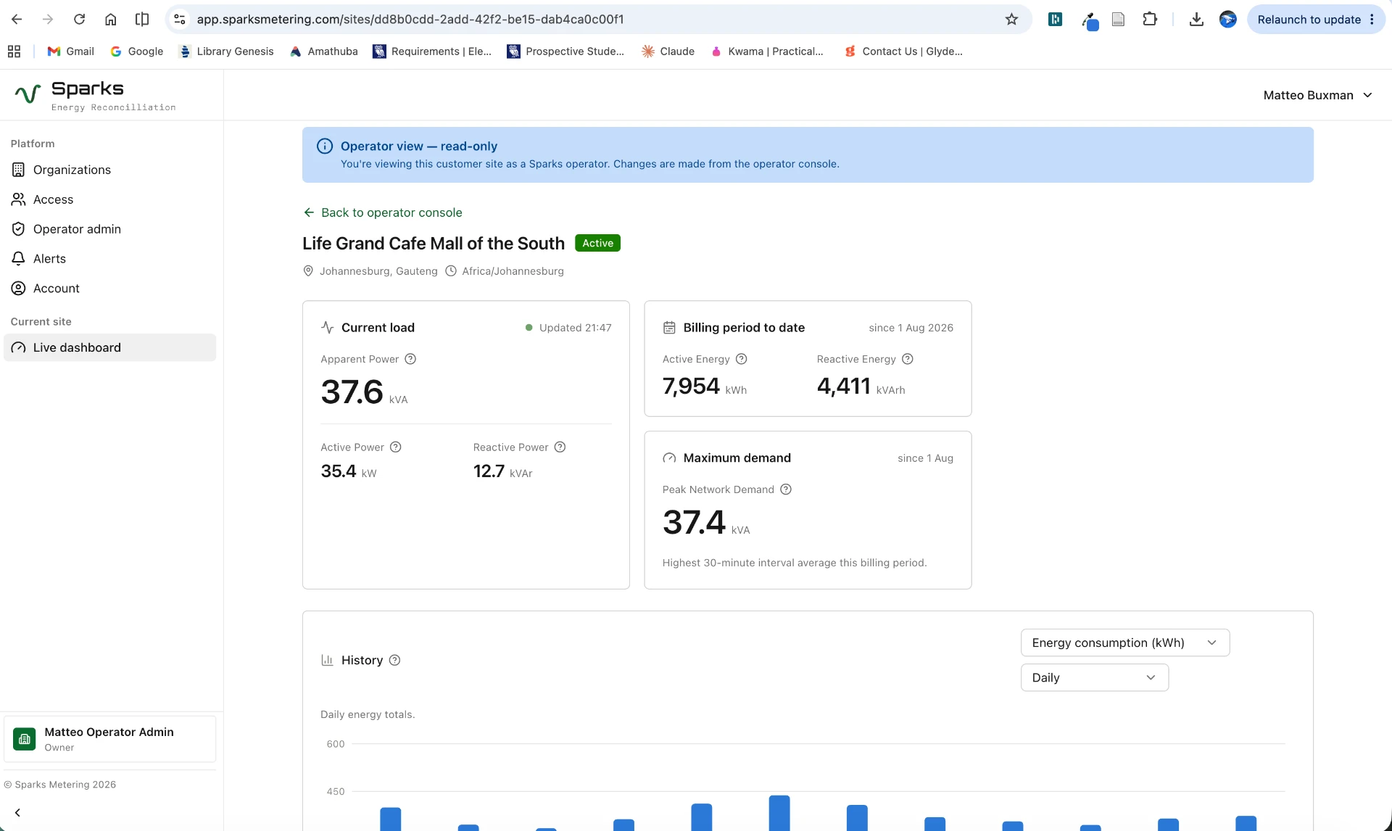1392x831 pixels.
Task: Open the bookmarks apps grid icon
Action: point(14,51)
